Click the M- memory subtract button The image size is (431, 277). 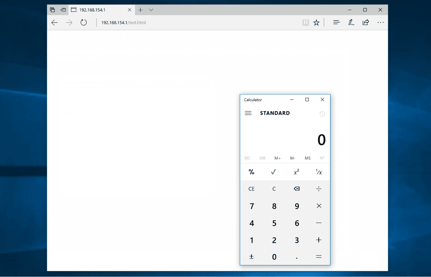(x=292, y=158)
